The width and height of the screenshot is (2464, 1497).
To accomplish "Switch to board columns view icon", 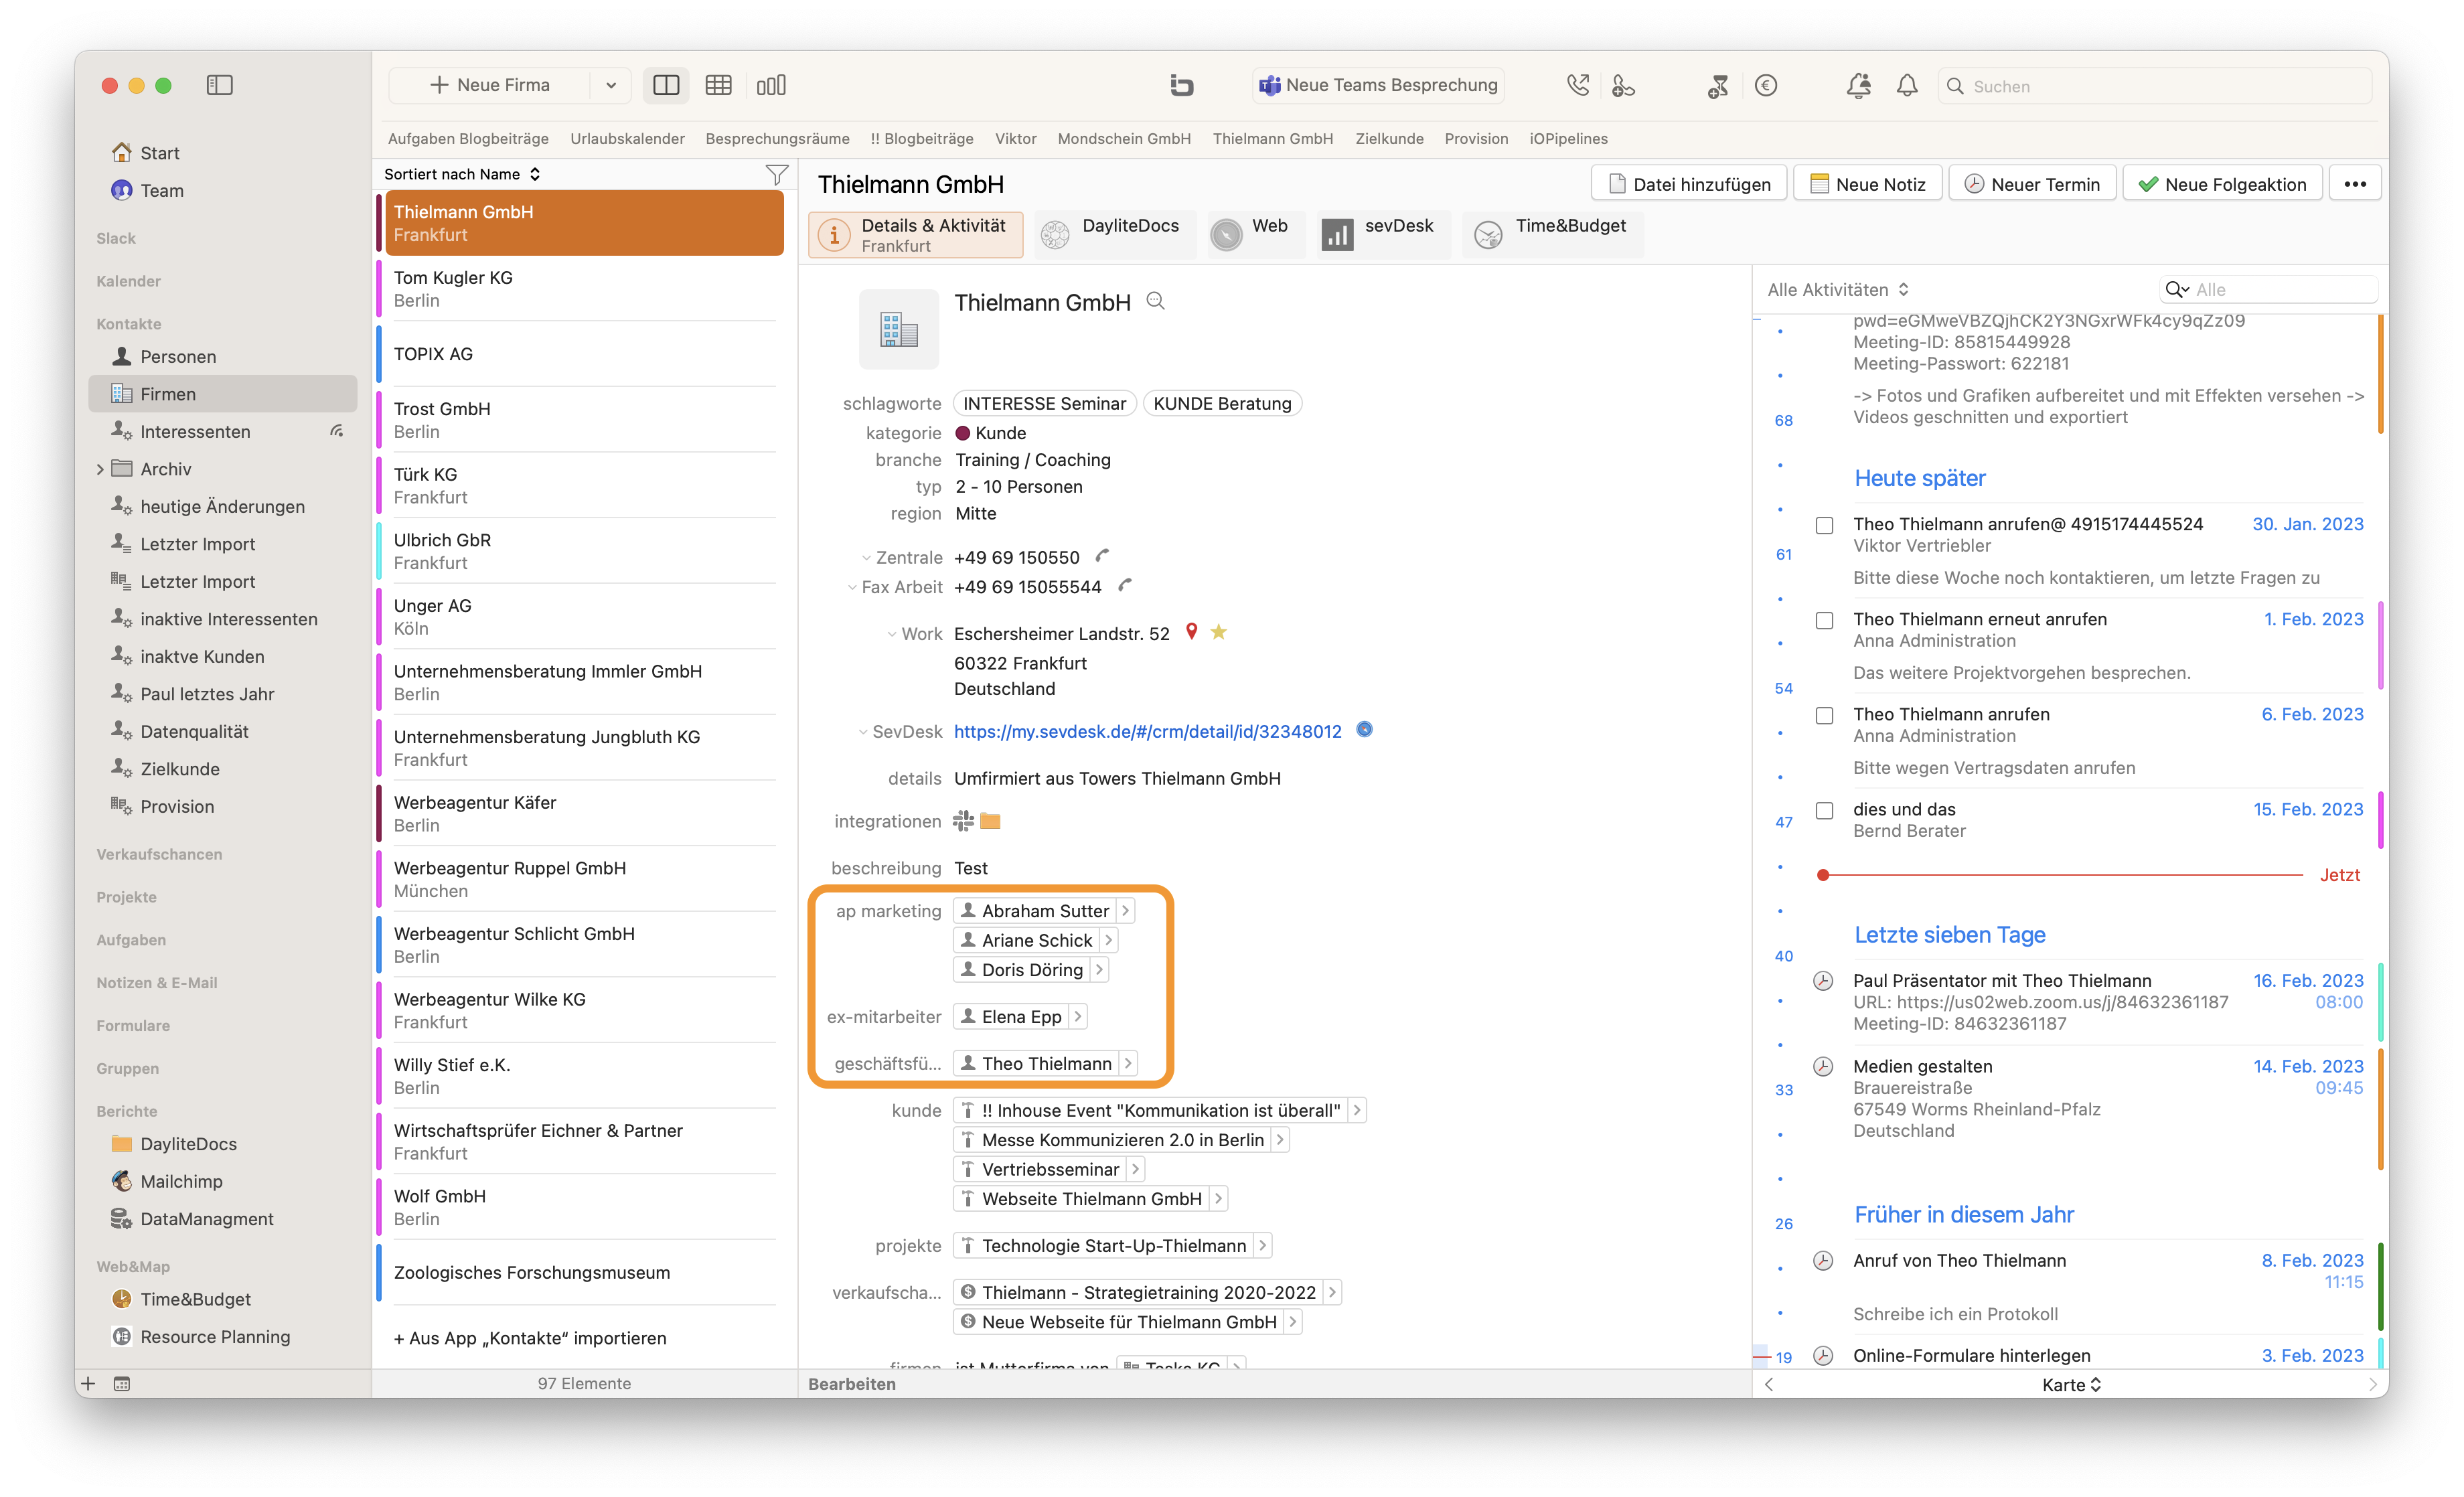I will pyautogui.click(x=771, y=85).
